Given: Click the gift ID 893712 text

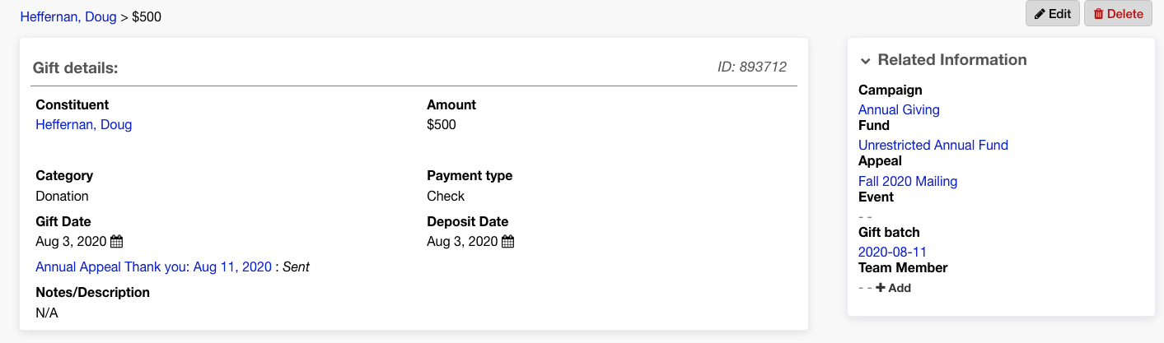Looking at the screenshot, I should pos(752,67).
